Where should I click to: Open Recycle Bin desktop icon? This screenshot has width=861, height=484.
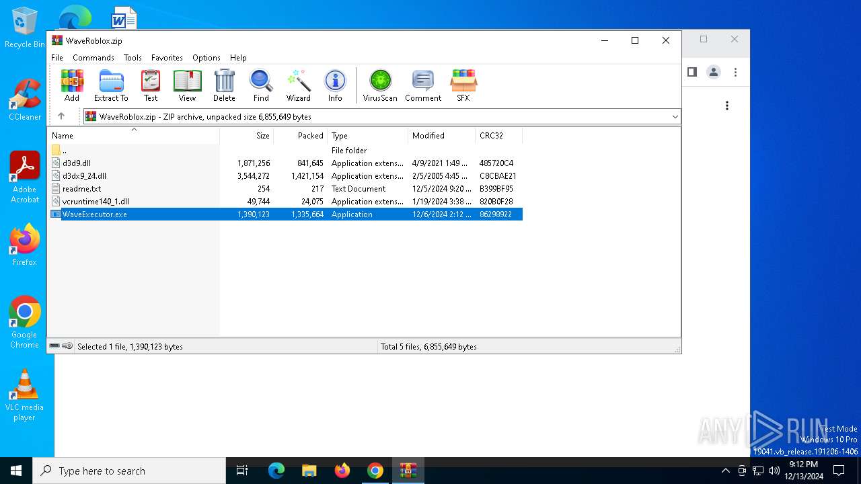tap(25, 28)
